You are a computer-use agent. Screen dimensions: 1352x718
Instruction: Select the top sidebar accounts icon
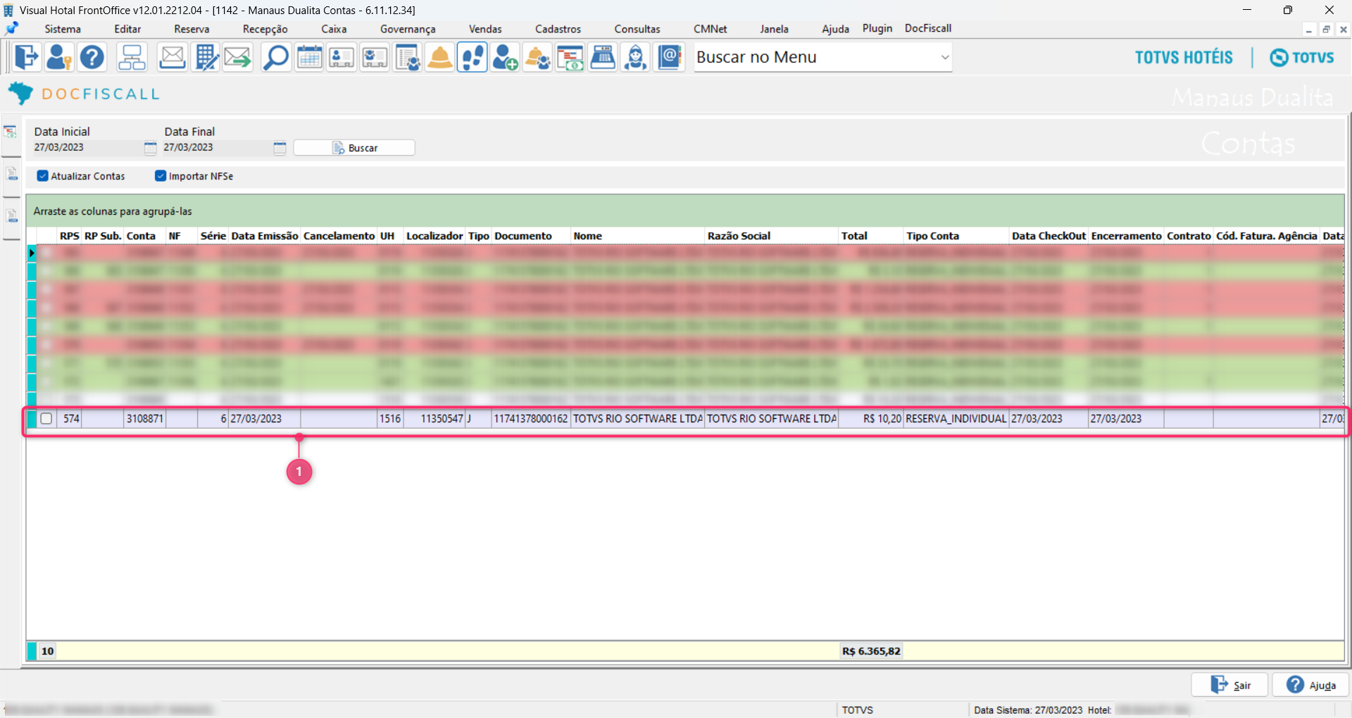click(11, 132)
